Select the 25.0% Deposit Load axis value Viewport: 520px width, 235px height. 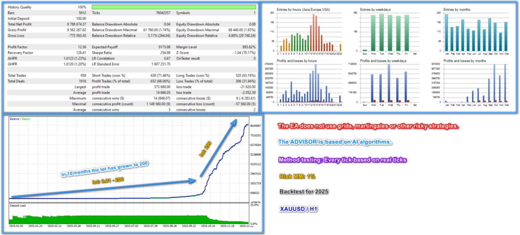click(254, 205)
